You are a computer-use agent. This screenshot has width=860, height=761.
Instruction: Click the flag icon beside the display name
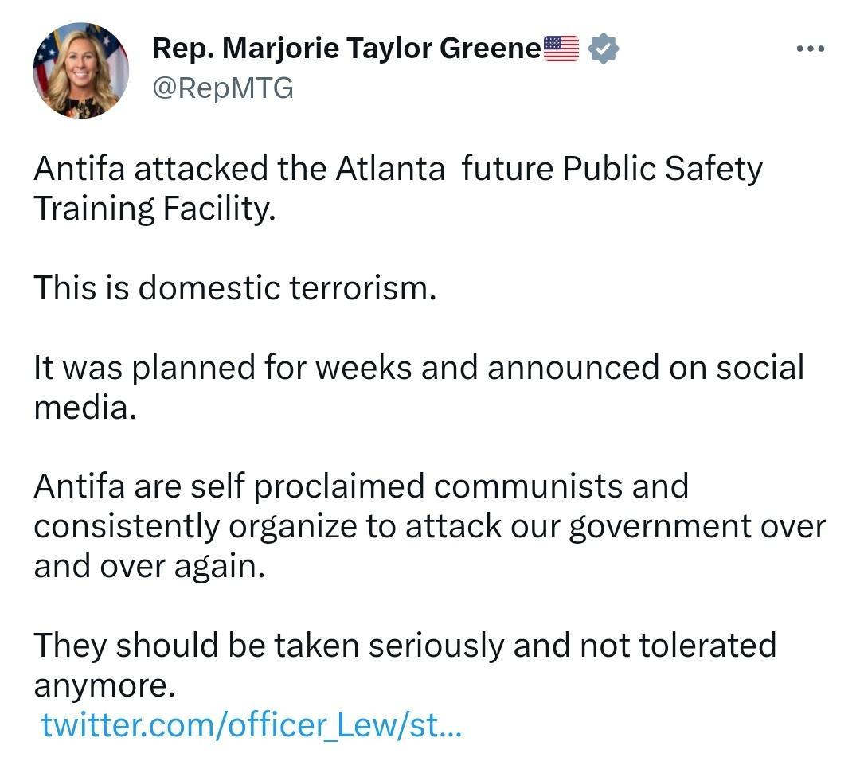click(x=561, y=48)
